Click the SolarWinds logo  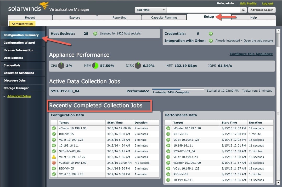(29, 7)
